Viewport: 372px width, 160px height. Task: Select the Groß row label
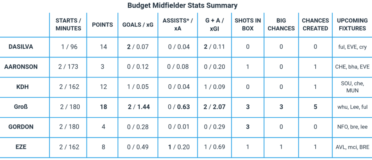pos(25,107)
